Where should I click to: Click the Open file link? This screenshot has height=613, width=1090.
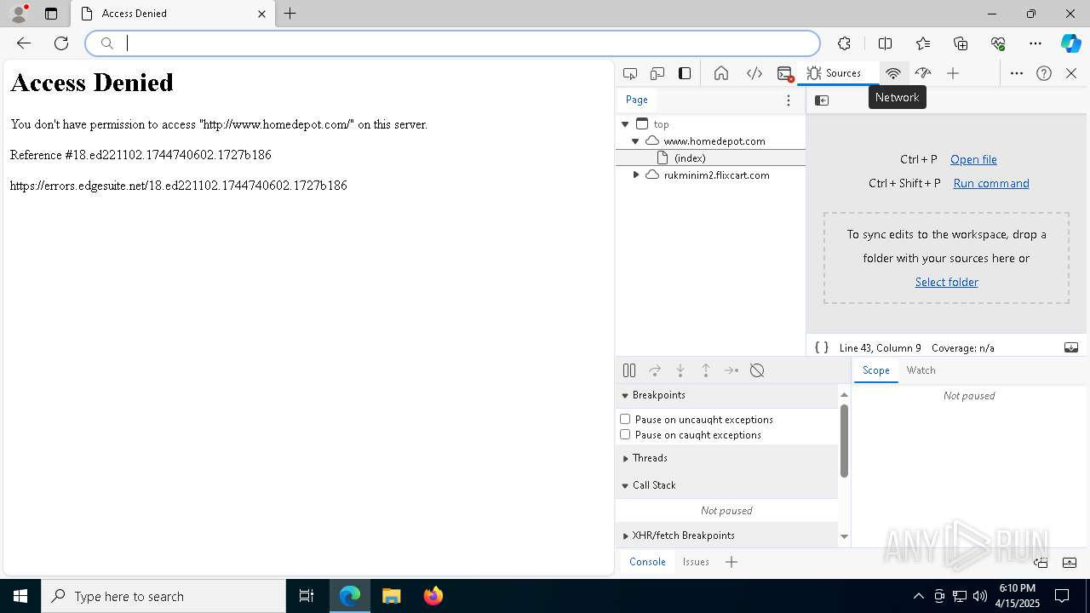973,159
